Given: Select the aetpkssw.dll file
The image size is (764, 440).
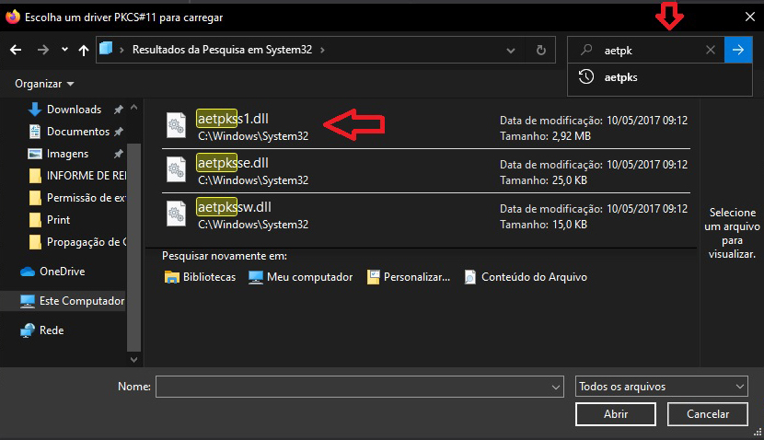Looking at the screenshot, I should click(233, 207).
